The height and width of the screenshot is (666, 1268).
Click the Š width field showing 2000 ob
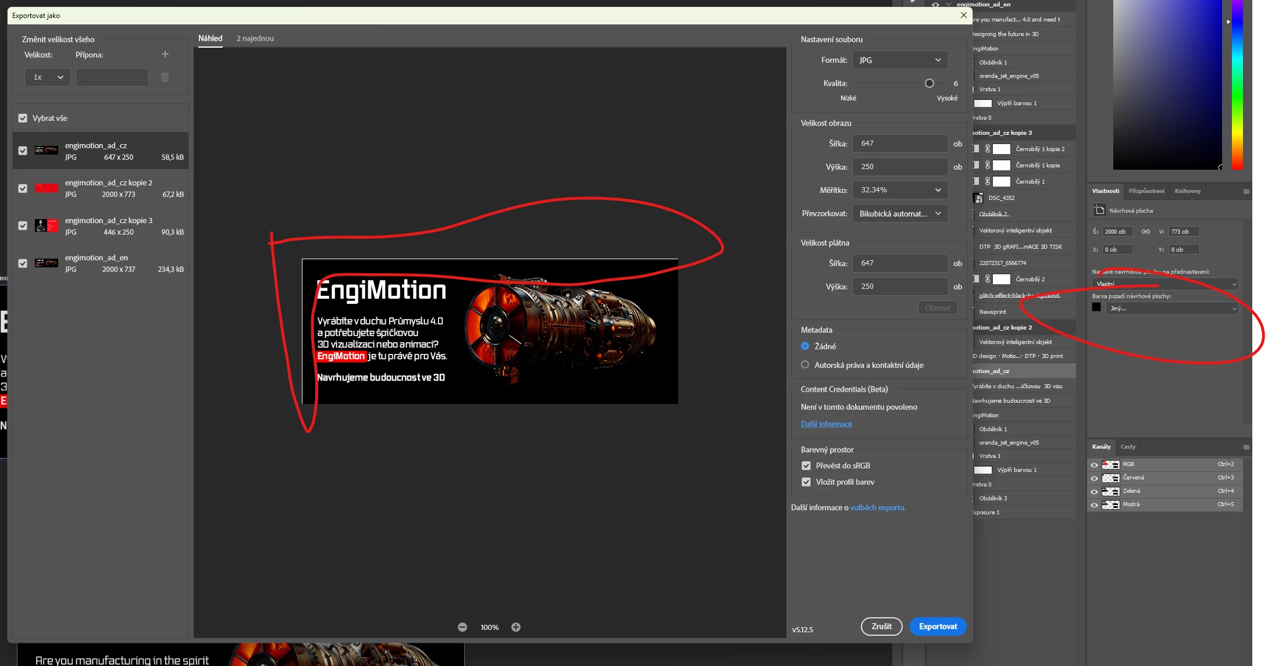click(1118, 231)
